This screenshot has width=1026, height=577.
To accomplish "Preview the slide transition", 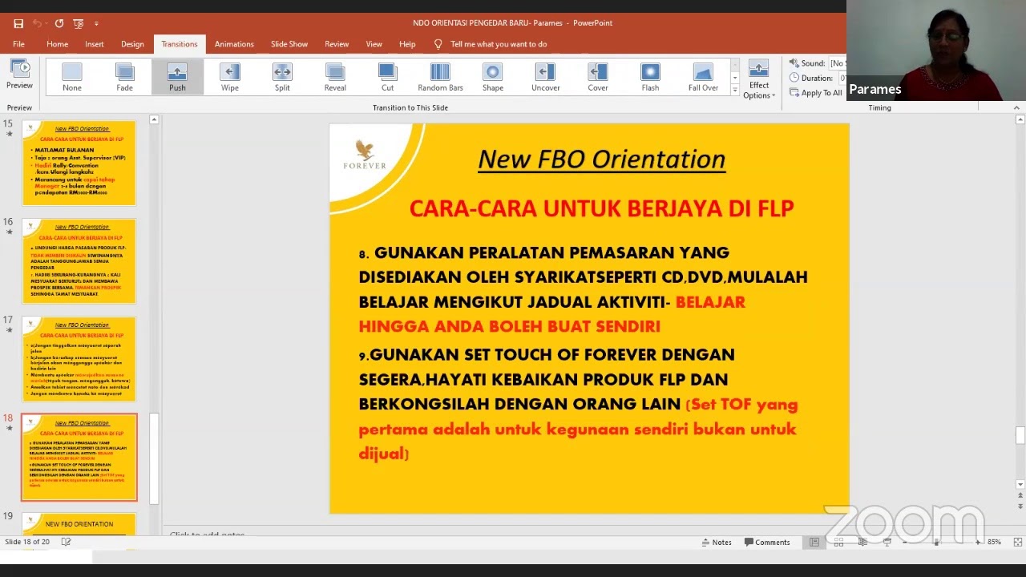I will coord(19,75).
